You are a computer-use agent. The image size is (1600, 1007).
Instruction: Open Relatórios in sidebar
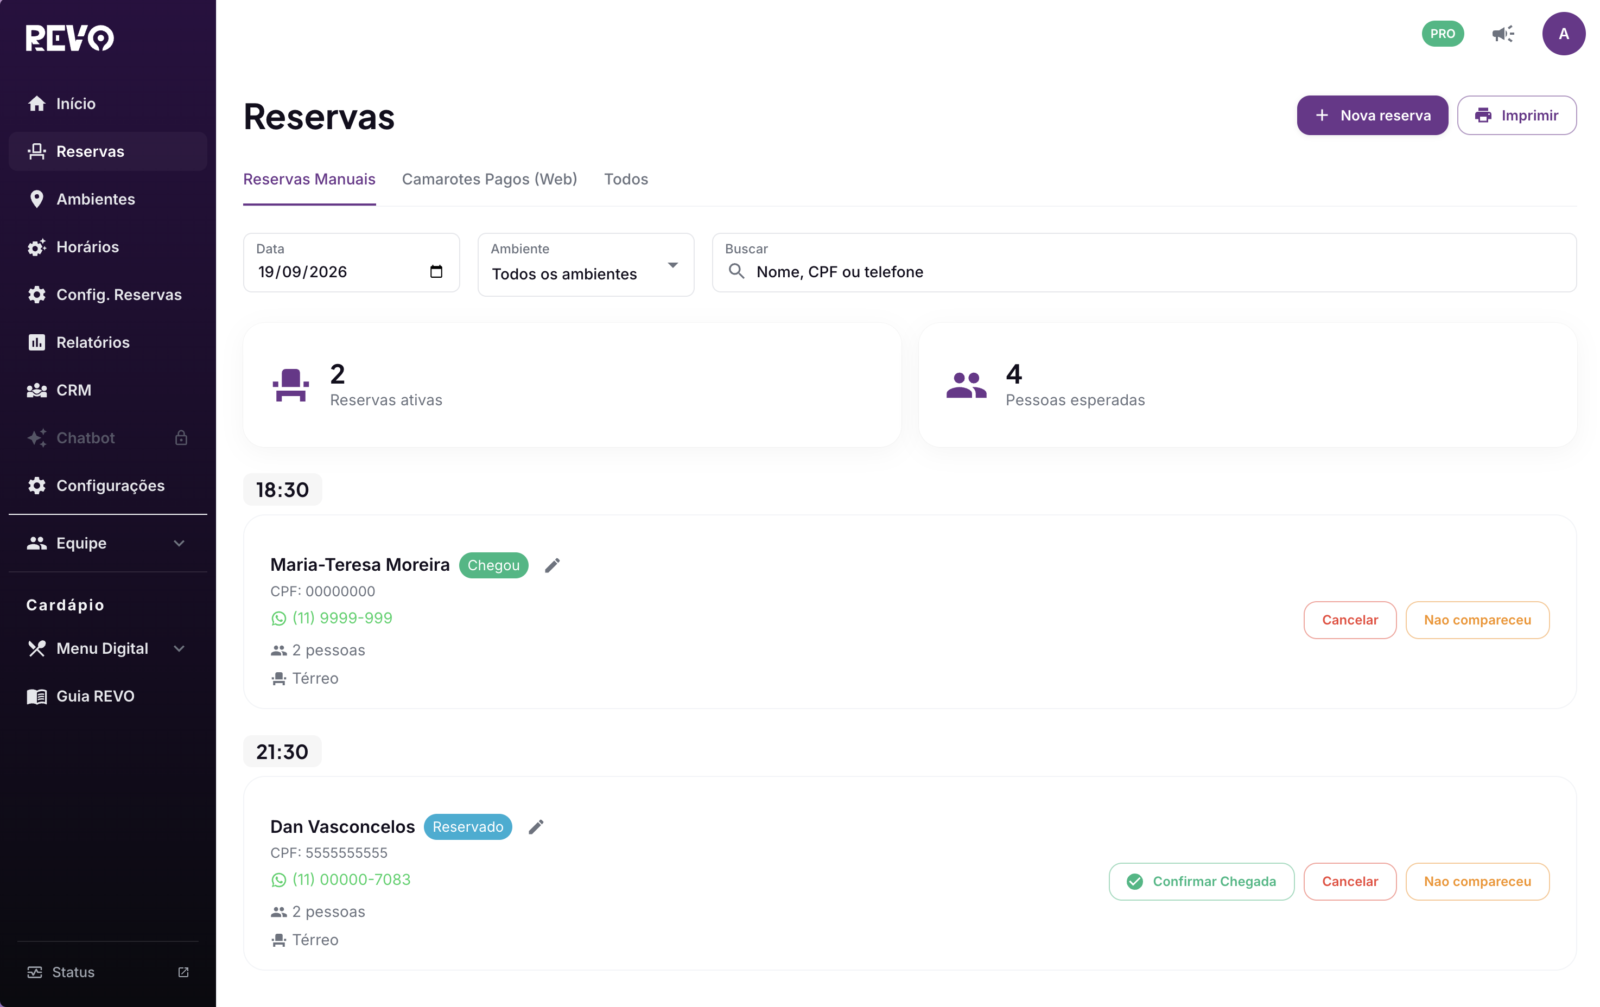click(107, 343)
